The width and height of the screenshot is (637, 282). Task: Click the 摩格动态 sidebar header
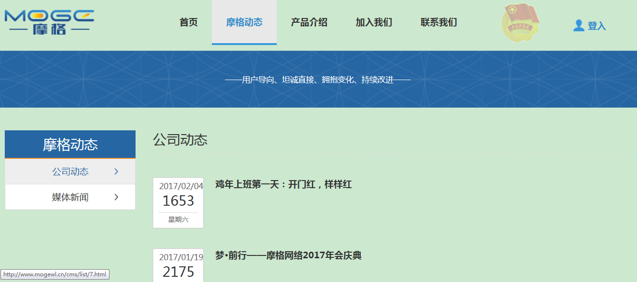(70, 145)
